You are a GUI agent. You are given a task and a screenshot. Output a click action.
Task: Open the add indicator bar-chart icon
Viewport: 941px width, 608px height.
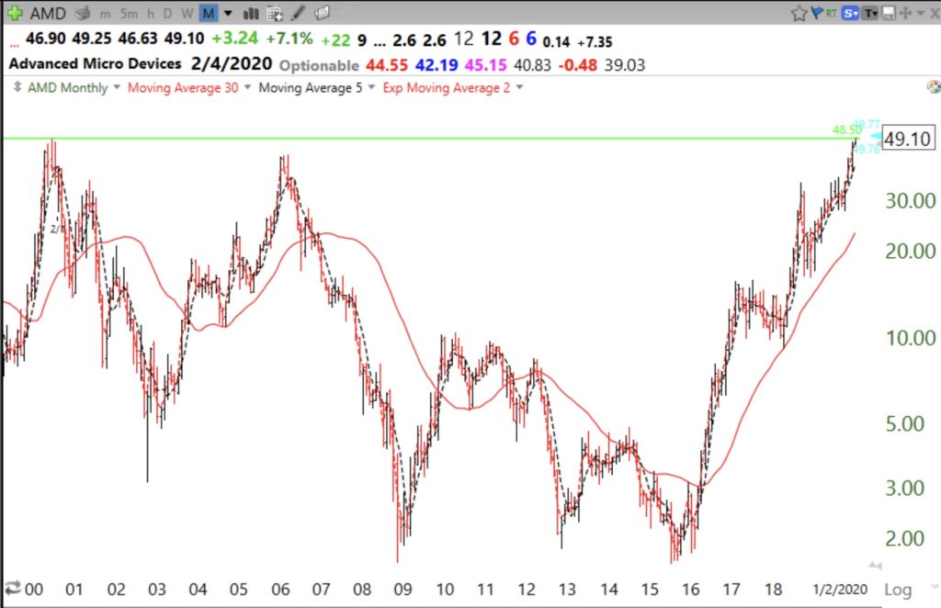tap(250, 13)
